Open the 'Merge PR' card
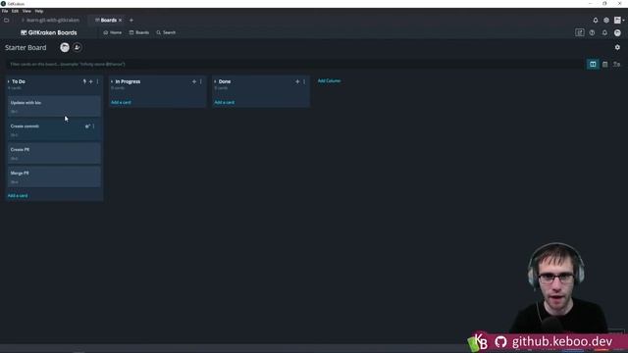Image resolution: width=628 pixels, height=353 pixels. click(x=54, y=176)
